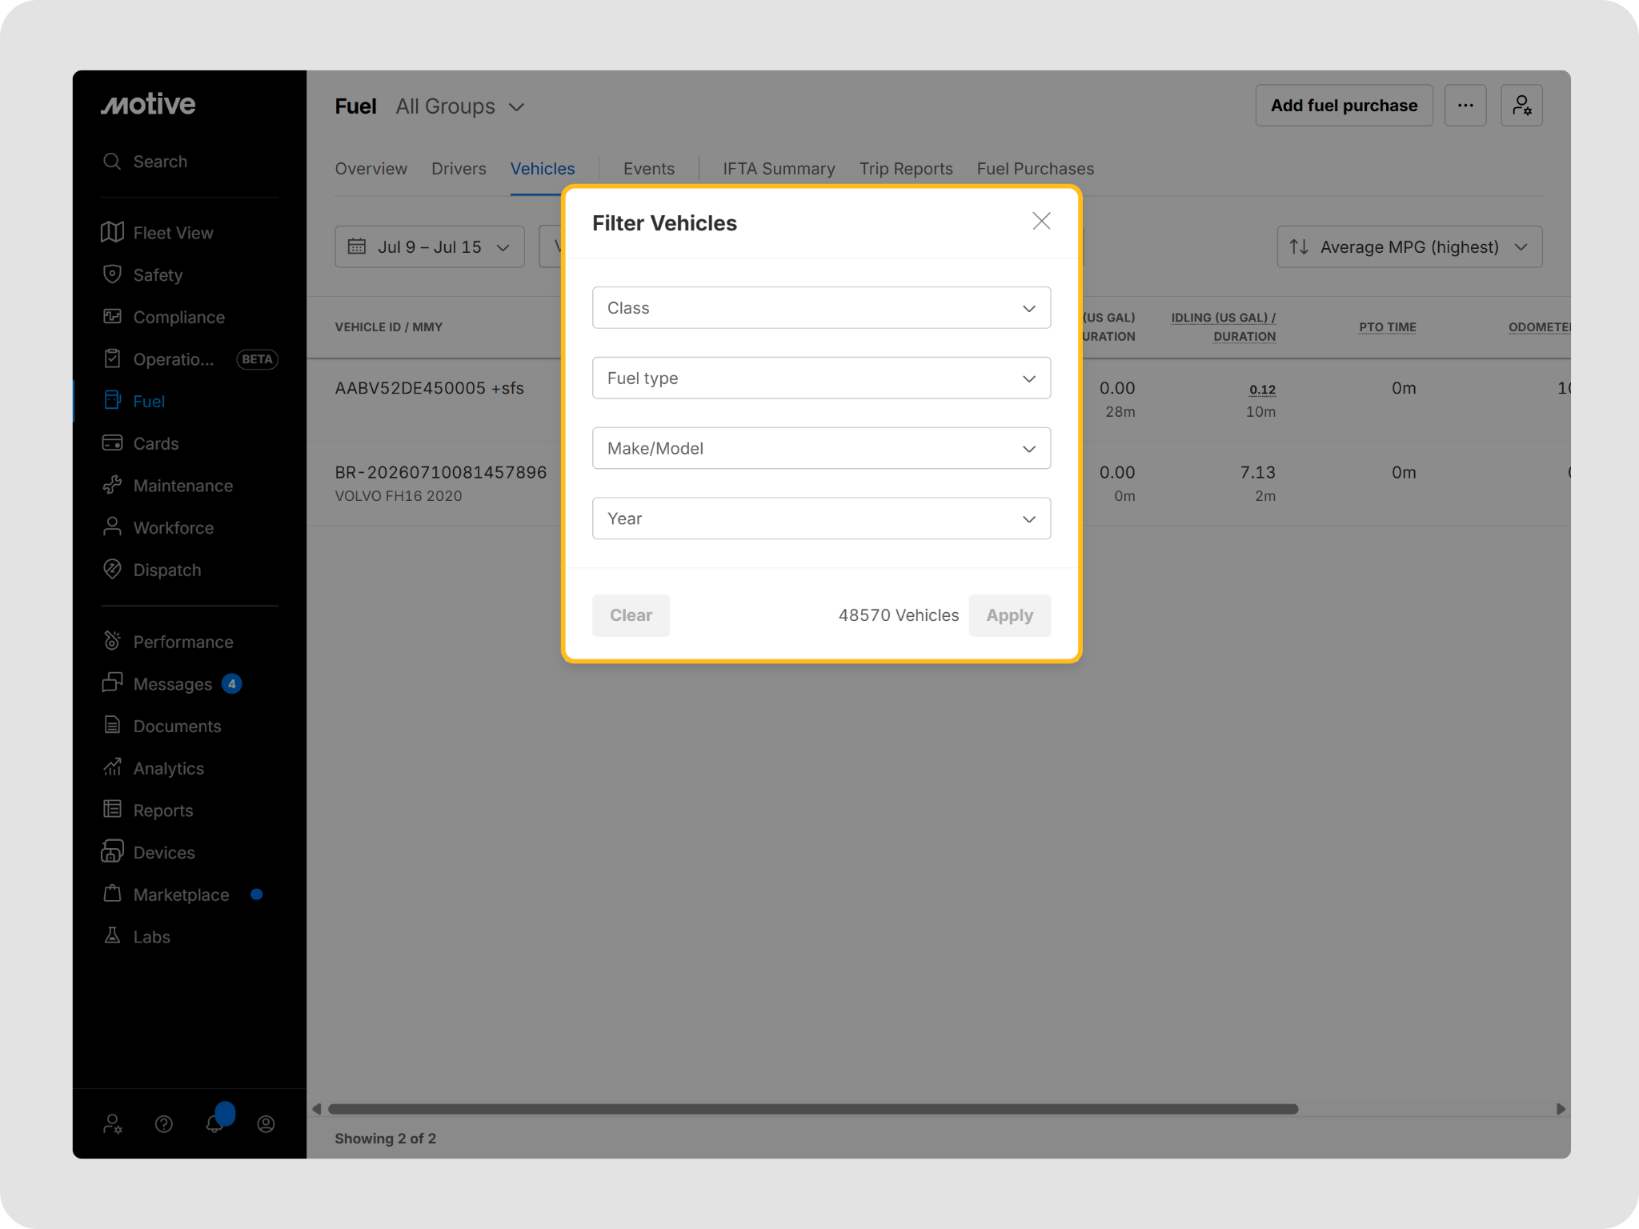Click the user settings icon in sidebar footer
Viewport: 1639px width, 1229px height.
tap(113, 1124)
